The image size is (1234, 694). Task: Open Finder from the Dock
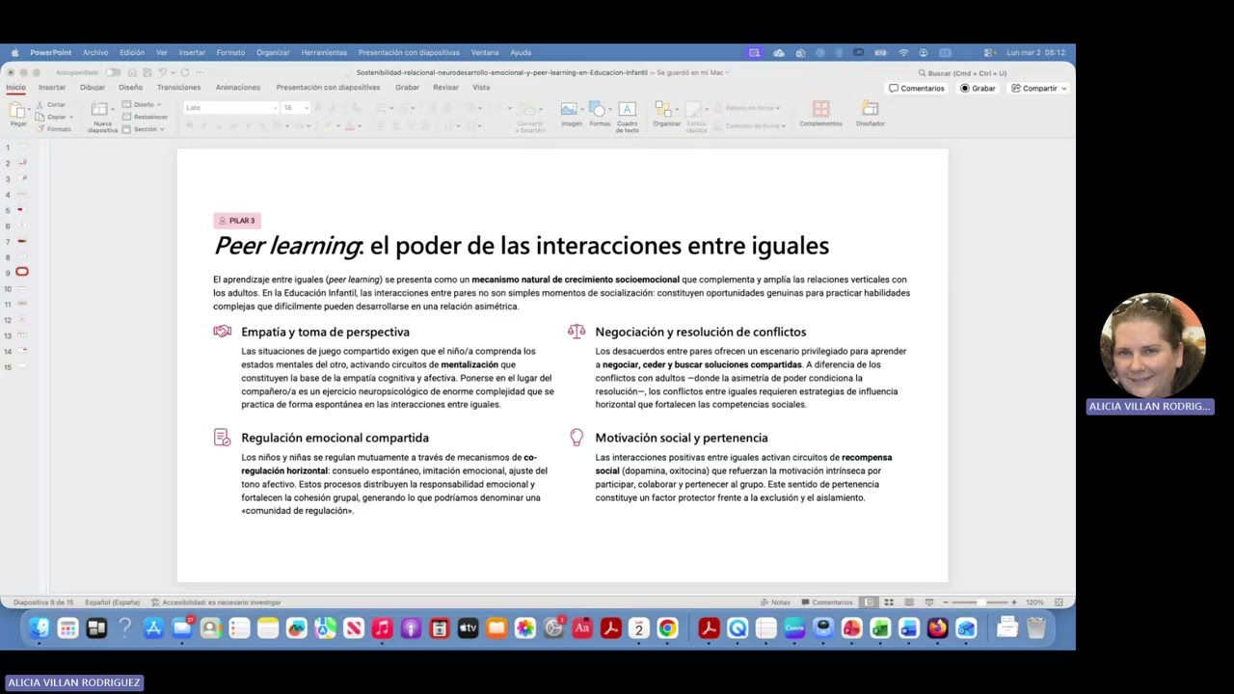[39, 628]
